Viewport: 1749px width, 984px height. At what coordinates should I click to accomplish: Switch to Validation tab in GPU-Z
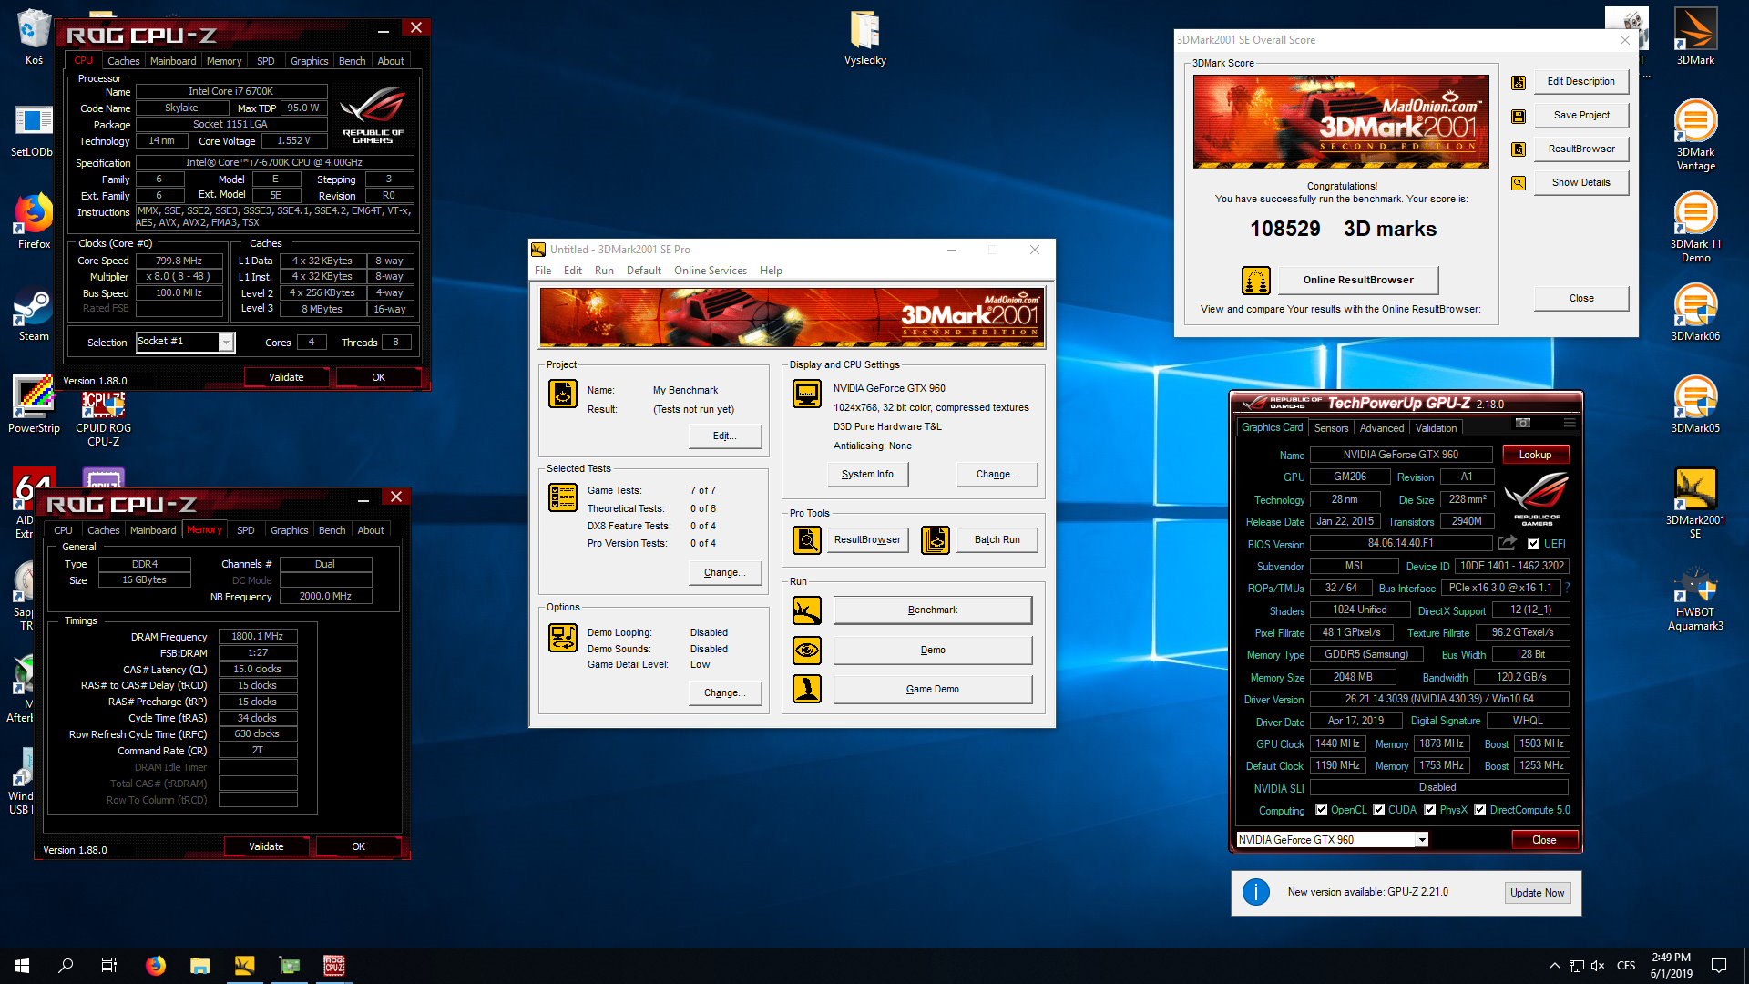click(1437, 428)
